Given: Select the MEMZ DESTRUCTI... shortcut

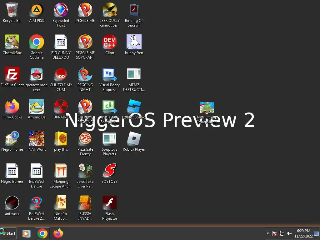Looking at the screenshot, I should point(134,79).
